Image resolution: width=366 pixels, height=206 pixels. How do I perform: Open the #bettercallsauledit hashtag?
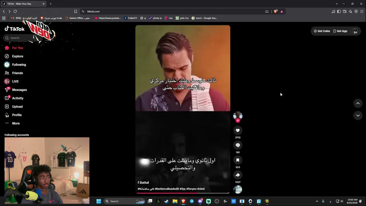(x=167, y=189)
